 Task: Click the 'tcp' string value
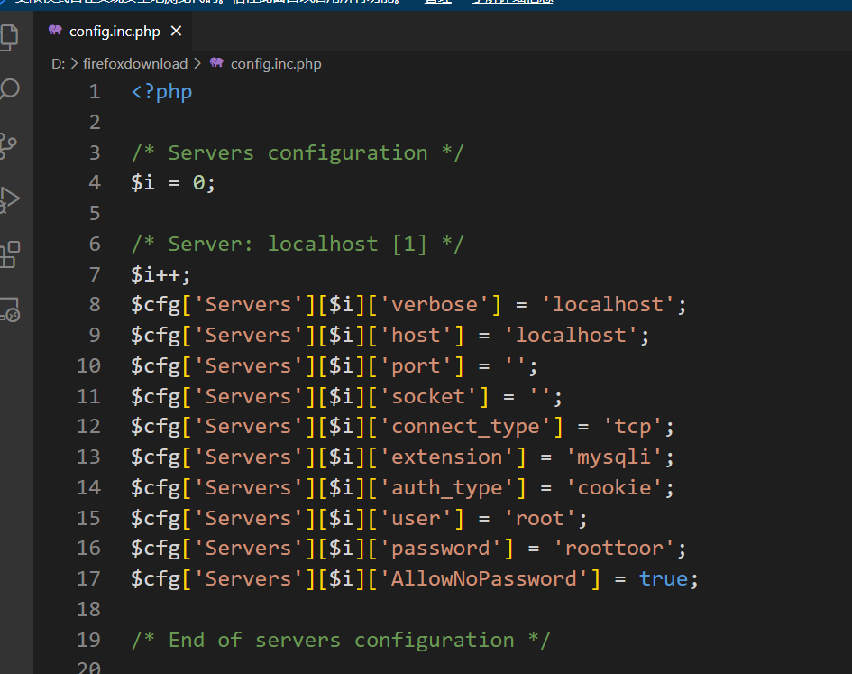pyautogui.click(x=633, y=427)
